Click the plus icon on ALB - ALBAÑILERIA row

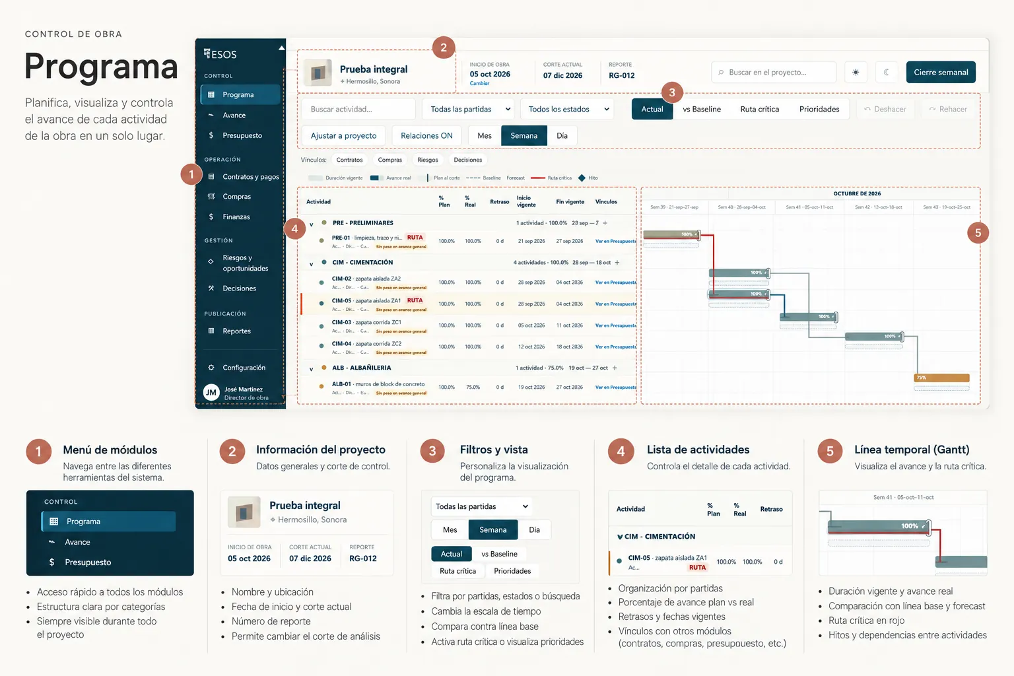tap(615, 368)
